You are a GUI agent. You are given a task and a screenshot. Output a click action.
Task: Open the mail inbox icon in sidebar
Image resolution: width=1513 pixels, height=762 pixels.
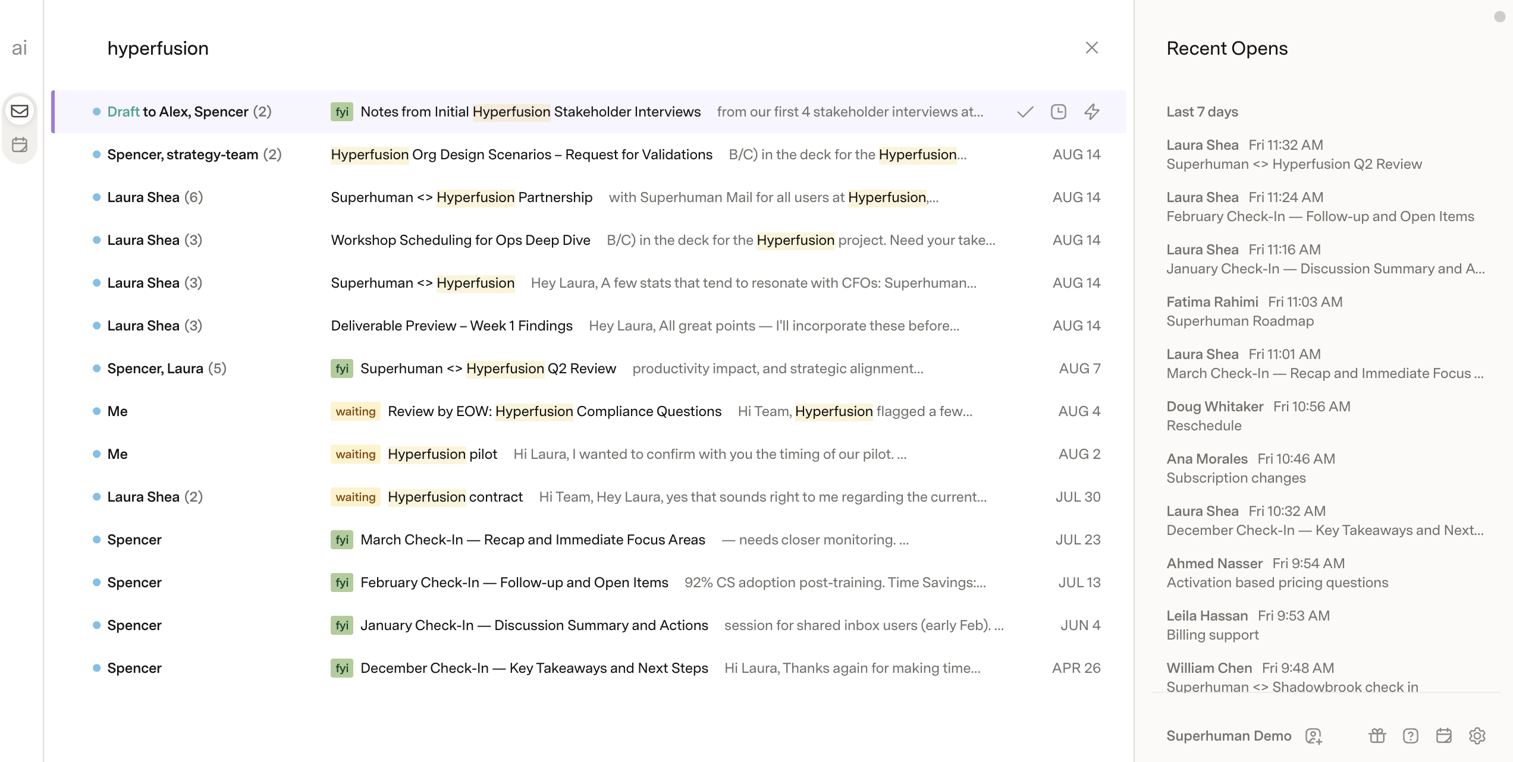click(20, 111)
